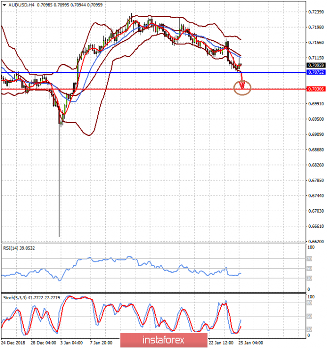
Task: Click the 25 Jan 04:00 time label
Action: pos(250,342)
